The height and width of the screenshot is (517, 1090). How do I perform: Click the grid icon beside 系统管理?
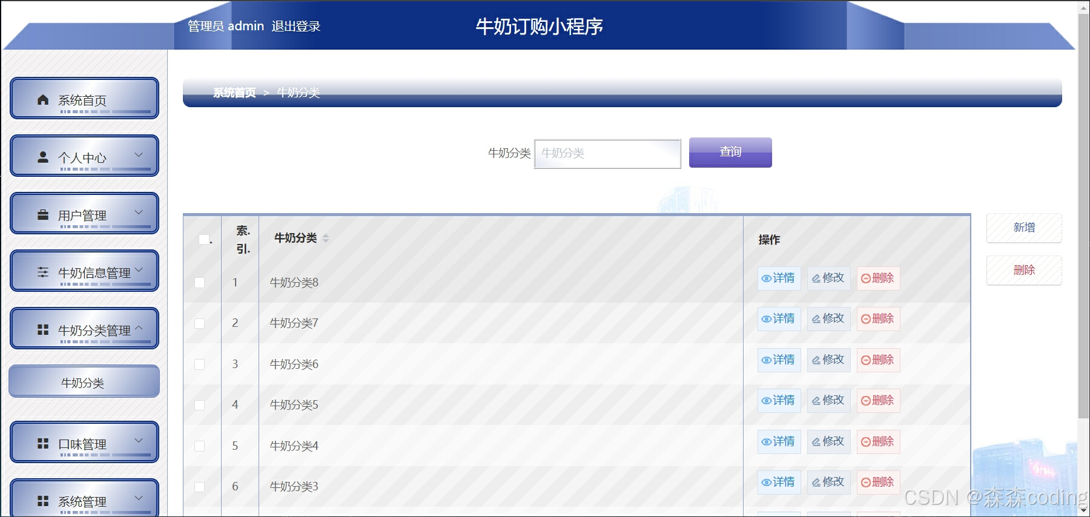[43, 501]
